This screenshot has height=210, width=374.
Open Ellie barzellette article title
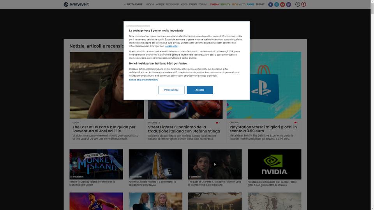pos(215,183)
